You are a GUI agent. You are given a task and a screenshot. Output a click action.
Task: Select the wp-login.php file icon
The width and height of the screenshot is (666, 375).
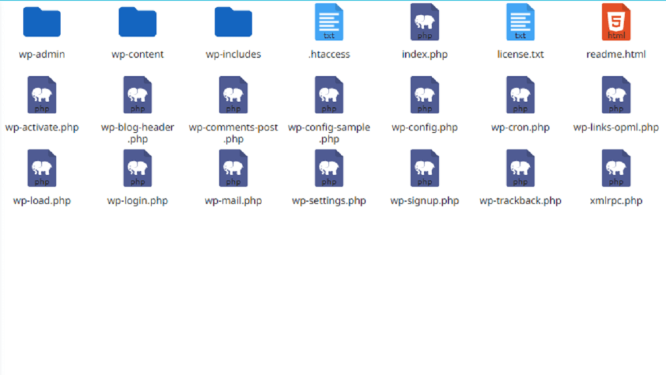point(137,168)
